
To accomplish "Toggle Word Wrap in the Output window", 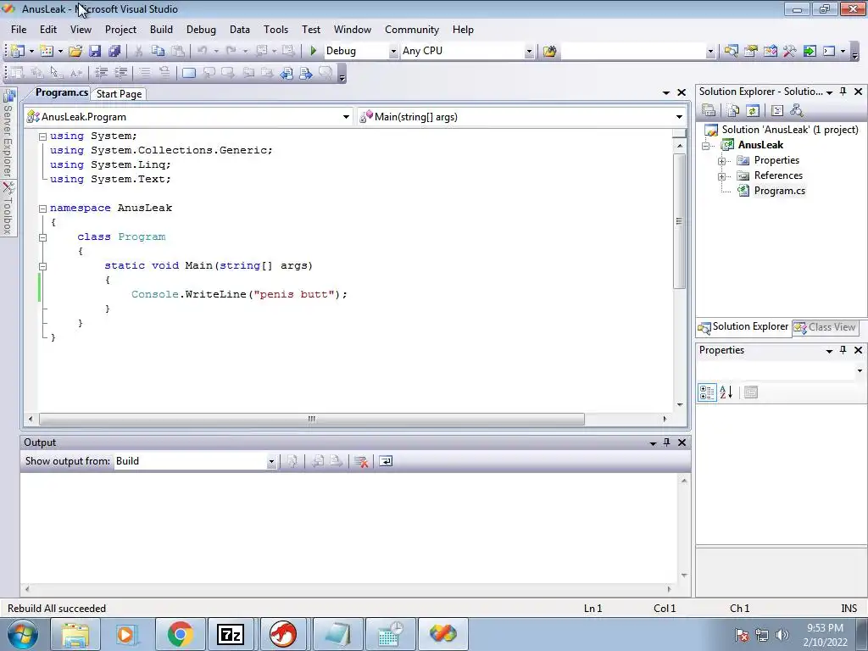I will pos(386,461).
